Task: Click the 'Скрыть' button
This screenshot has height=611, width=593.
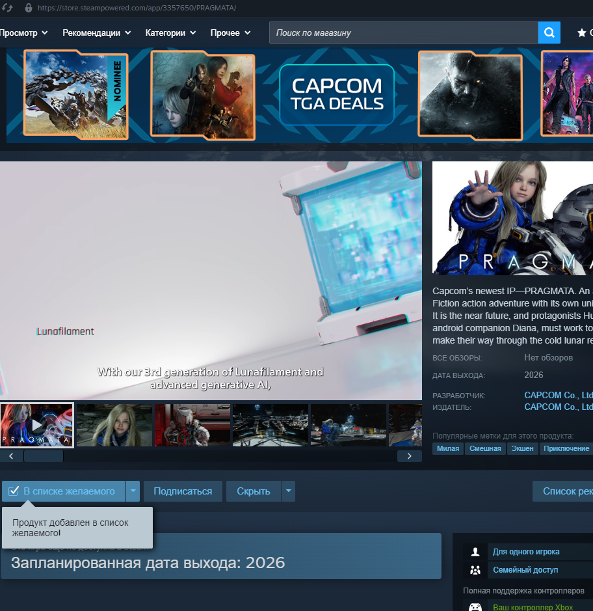Action: pos(254,491)
